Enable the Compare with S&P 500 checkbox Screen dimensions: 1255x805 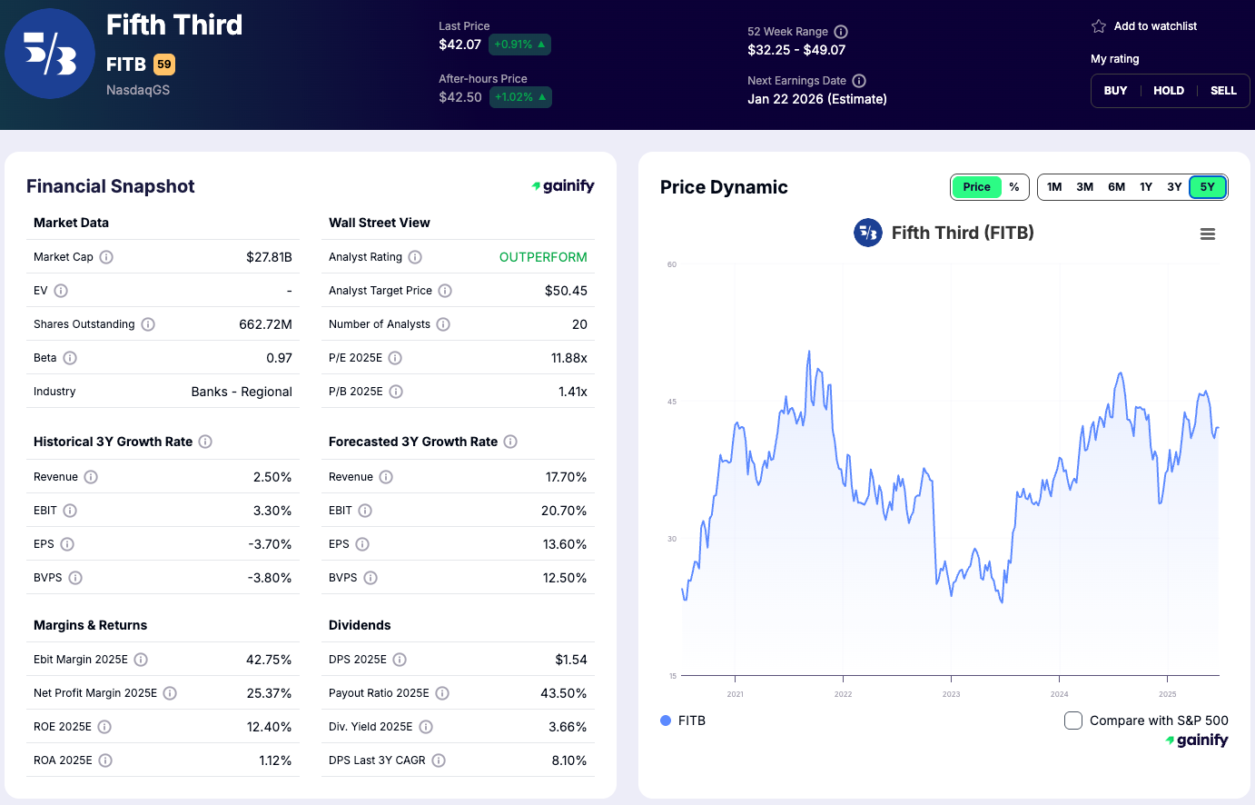click(1072, 720)
